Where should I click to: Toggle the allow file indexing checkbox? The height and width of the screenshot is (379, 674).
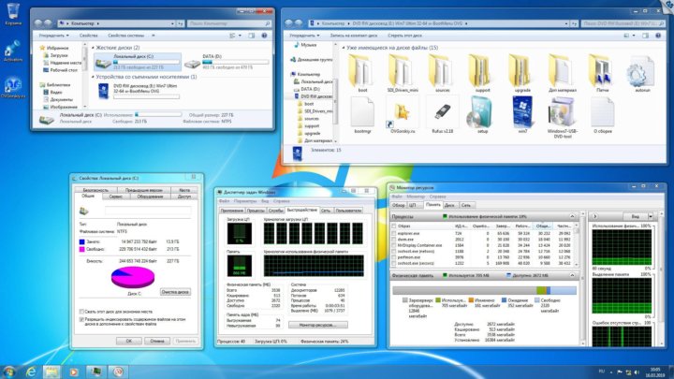coord(81,319)
